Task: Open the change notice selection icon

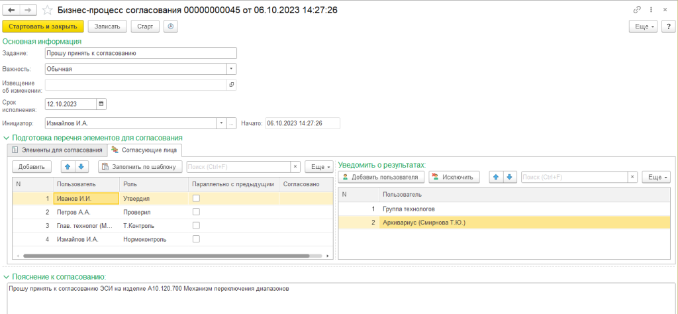Action: [231, 85]
